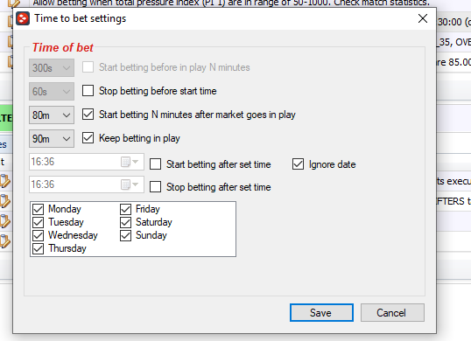471x341 pixels.
Task: Close the Time to bet settings dialog
Action: coord(423,18)
